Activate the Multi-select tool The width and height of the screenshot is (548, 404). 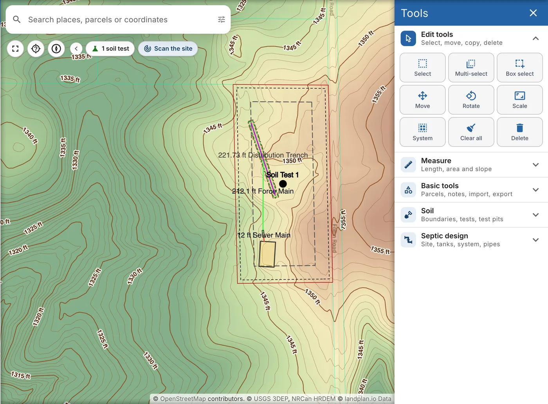click(x=471, y=68)
